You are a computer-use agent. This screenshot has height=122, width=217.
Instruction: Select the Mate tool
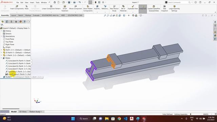point(26,7)
